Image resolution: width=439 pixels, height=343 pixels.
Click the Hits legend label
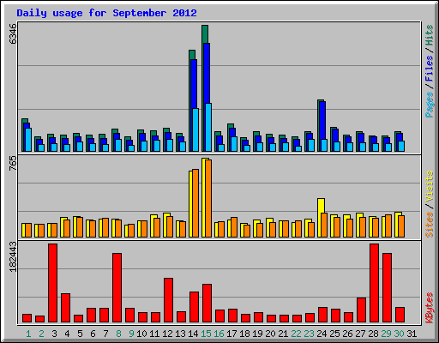(430, 35)
